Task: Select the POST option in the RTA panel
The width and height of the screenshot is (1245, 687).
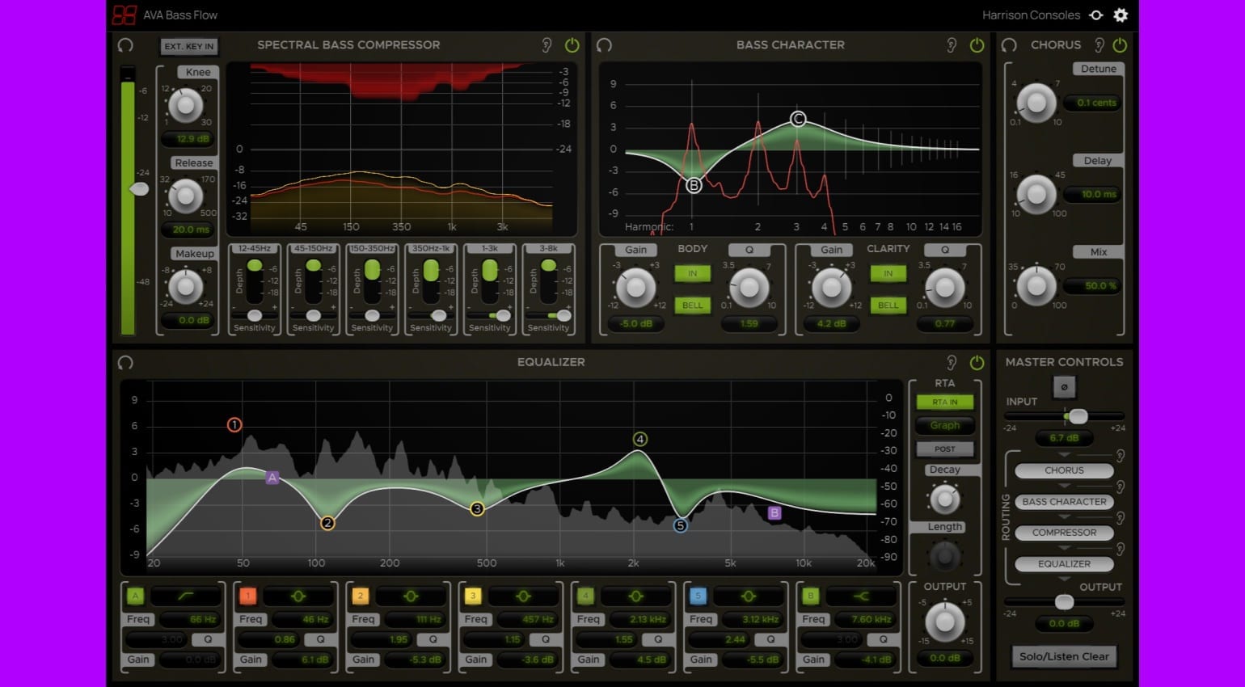Action: point(944,449)
